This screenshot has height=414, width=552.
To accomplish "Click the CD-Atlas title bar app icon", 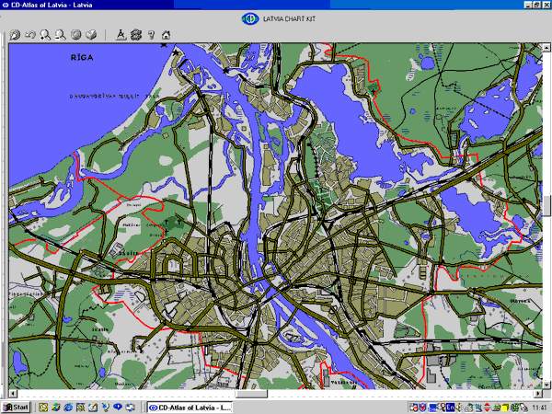I will (6, 5).
